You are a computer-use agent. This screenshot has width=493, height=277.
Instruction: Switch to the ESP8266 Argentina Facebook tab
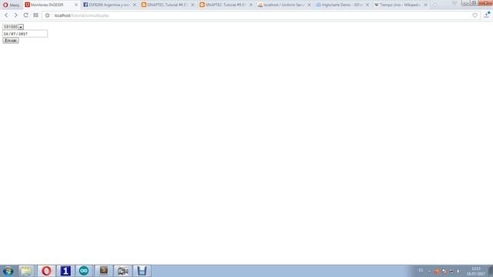tap(109, 5)
